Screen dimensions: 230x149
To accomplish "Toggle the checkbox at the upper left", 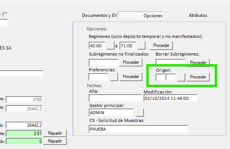I will click(5, 15).
